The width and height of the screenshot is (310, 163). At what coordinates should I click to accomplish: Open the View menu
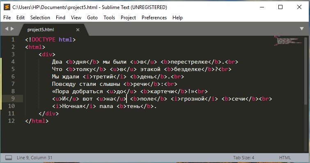76,18
